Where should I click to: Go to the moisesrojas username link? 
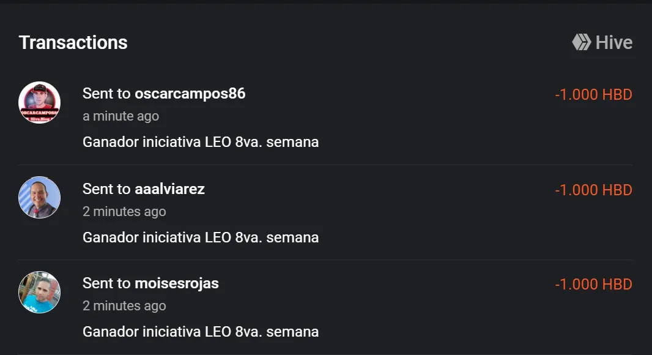(176, 284)
